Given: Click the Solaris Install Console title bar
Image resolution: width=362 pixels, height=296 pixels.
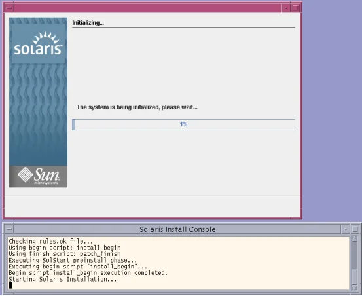Looking at the screenshot, I should (x=177, y=229).
